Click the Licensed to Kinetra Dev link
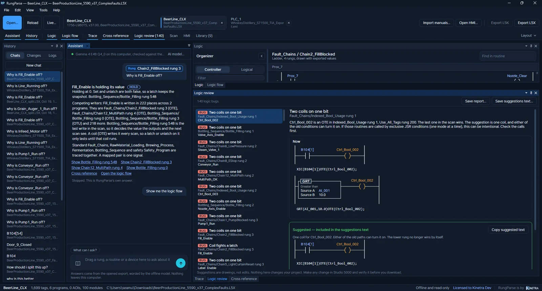Image resolution: width=542 pixels, height=291 pixels. [x=472, y=288]
